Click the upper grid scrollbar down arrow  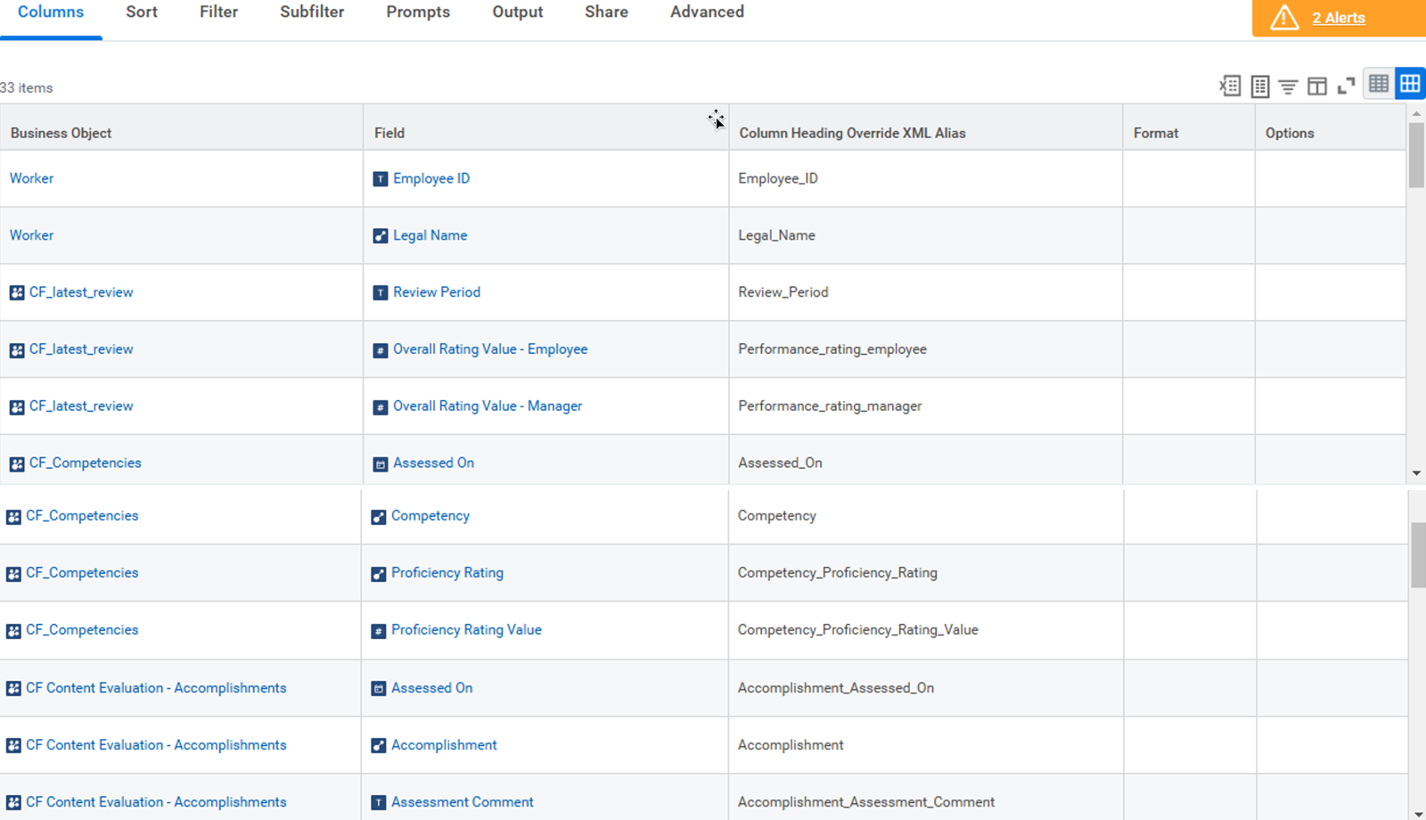coord(1416,473)
